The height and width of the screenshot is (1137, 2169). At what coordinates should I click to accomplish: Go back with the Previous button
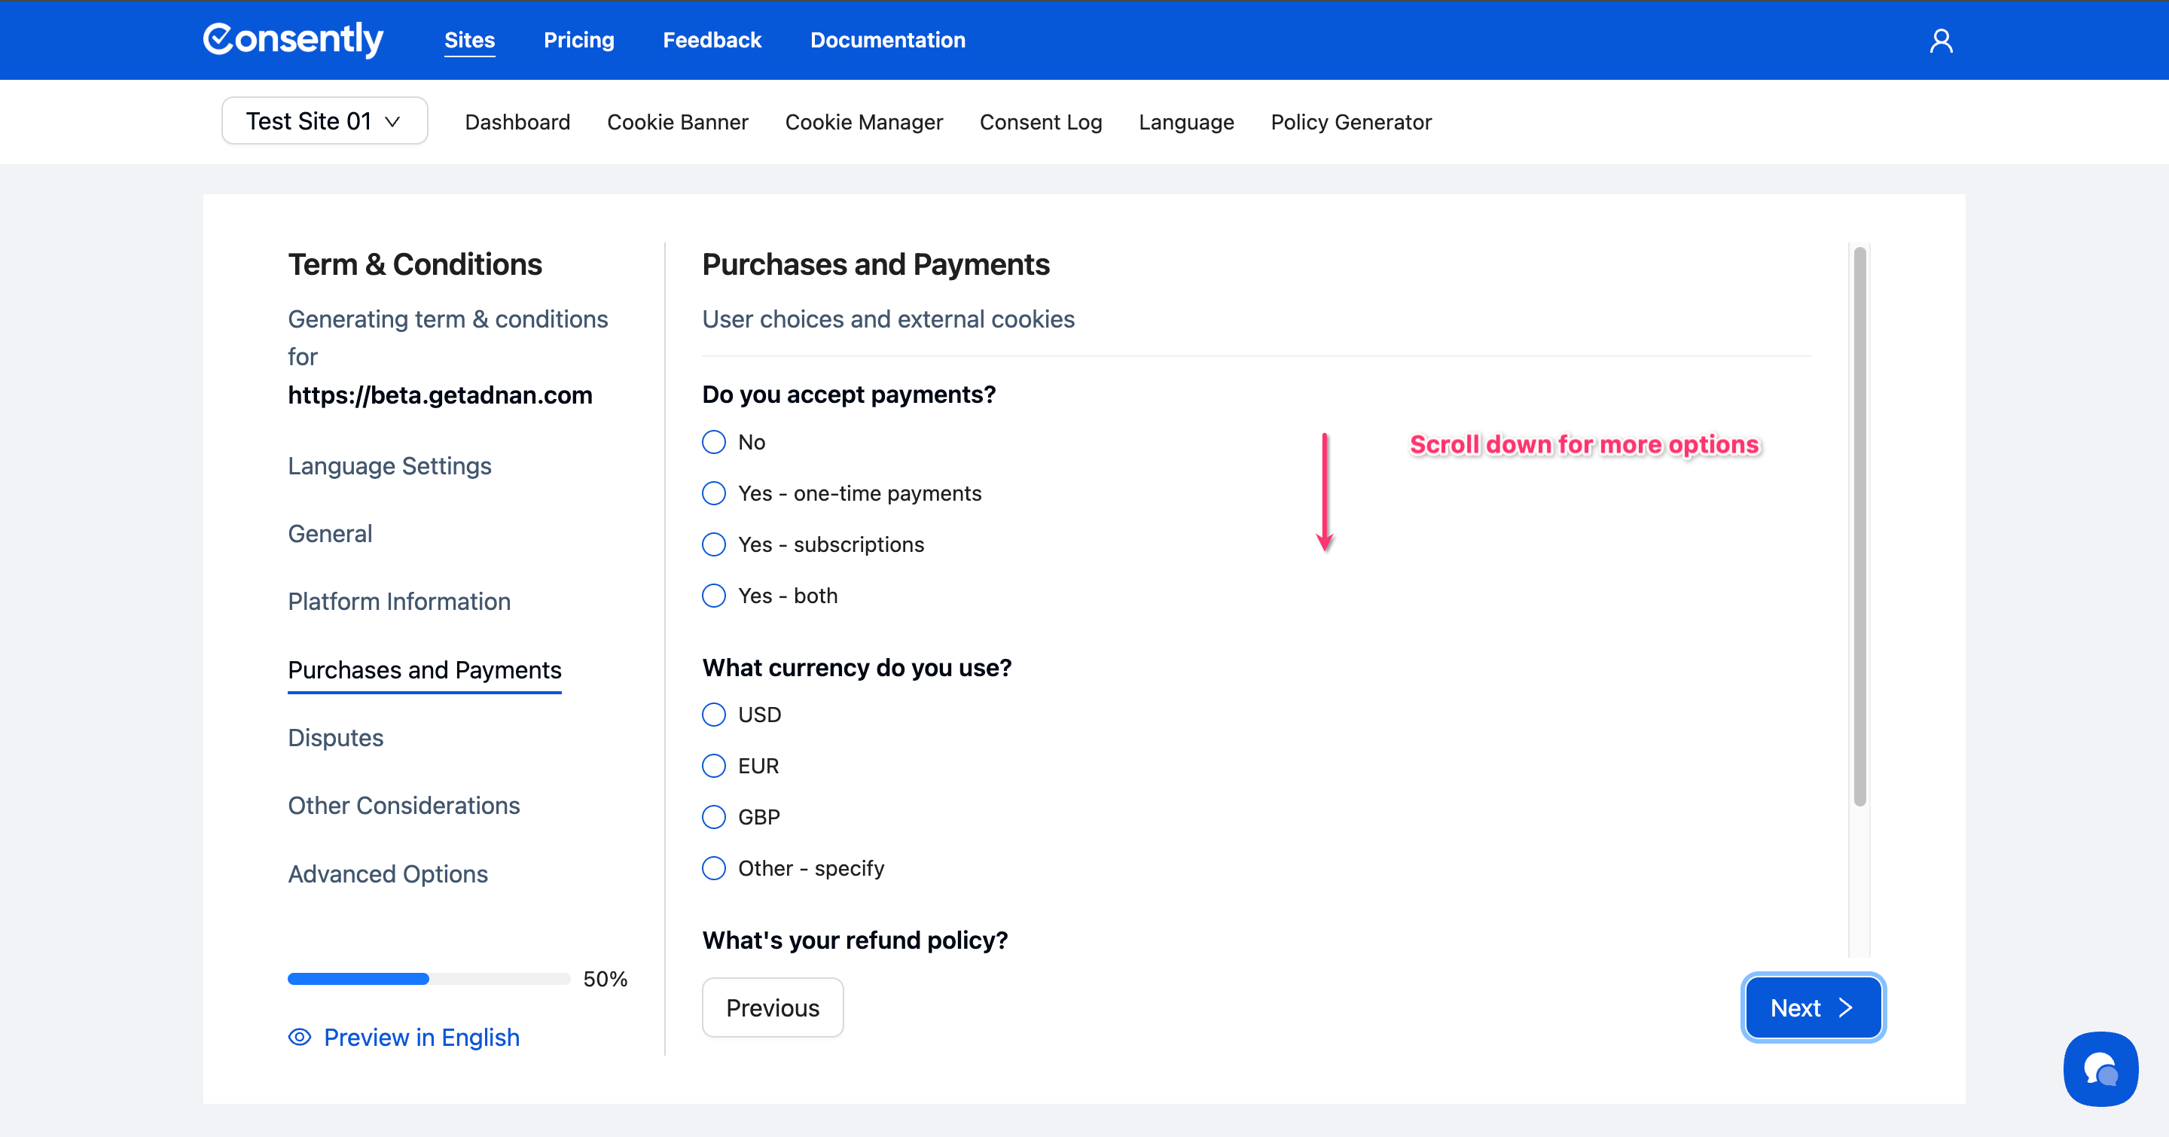pyautogui.click(x=772, y=1007)
